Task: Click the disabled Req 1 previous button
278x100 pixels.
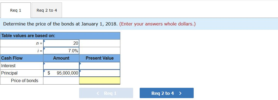Action: (106, 93)
